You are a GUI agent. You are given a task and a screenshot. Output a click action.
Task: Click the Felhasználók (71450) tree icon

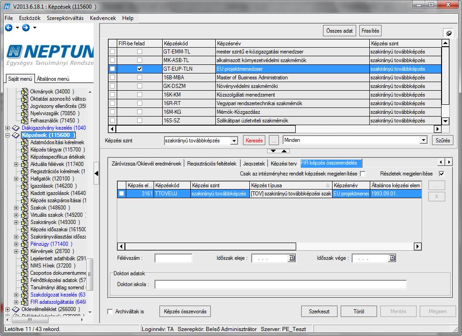tap(25, 121)
